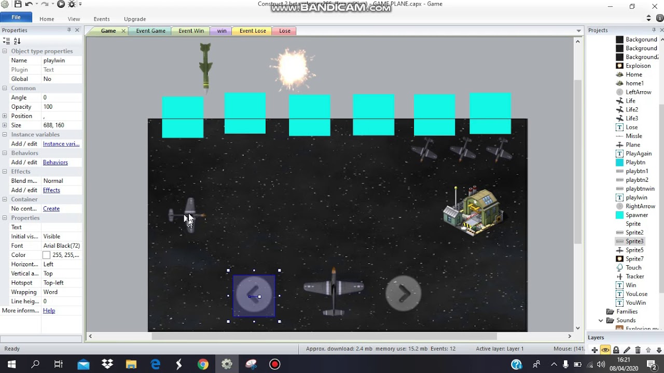
Task: Select the Explosion object in Projects
Action: click(638, 66)
